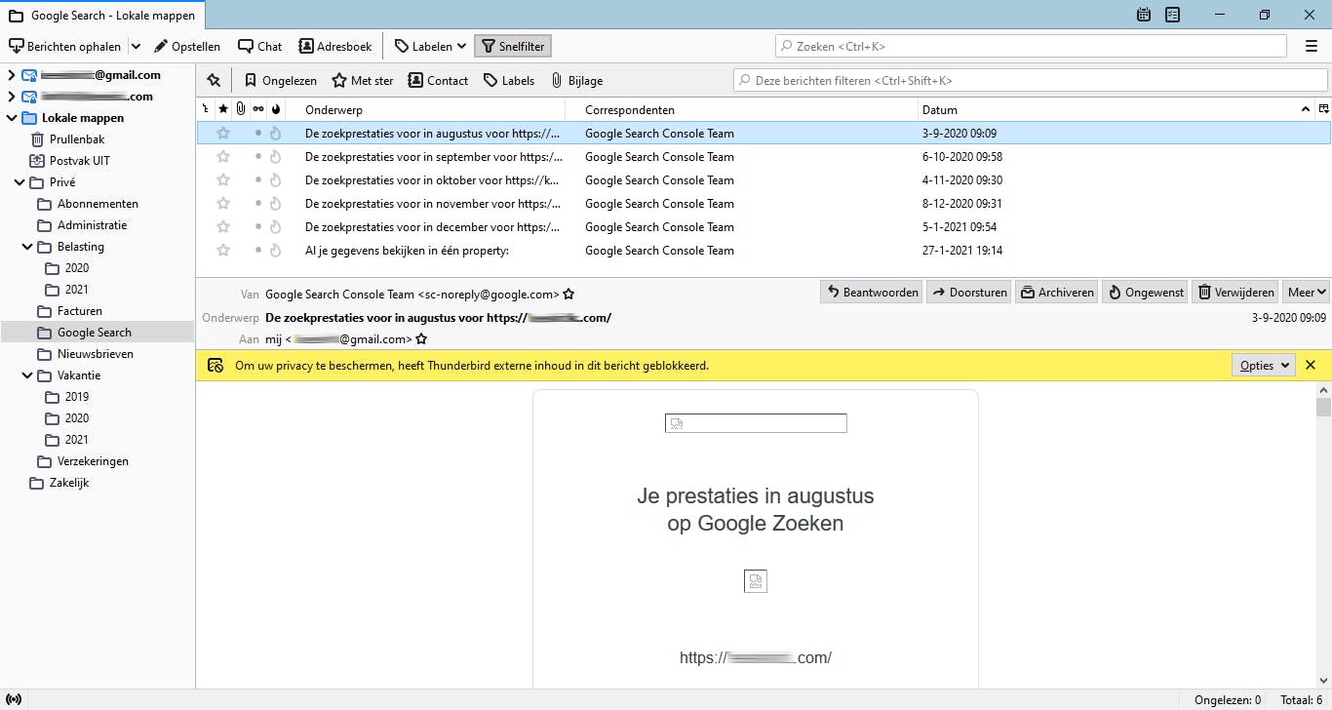Expand the @gmail.com account tree

12,75
